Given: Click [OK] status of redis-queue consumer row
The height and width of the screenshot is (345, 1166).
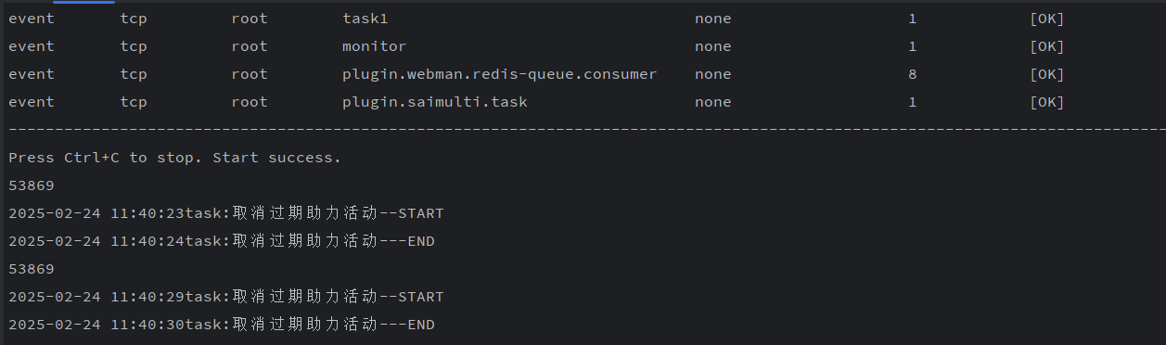Looking at the screenshot, I should pyautogui.click(x=1046, y=74).
